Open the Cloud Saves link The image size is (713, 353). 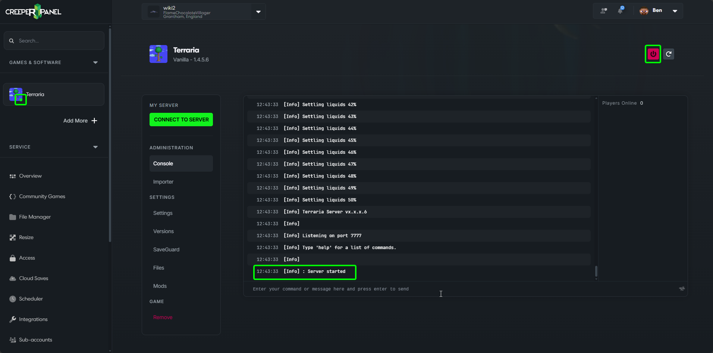coord(34,279)
